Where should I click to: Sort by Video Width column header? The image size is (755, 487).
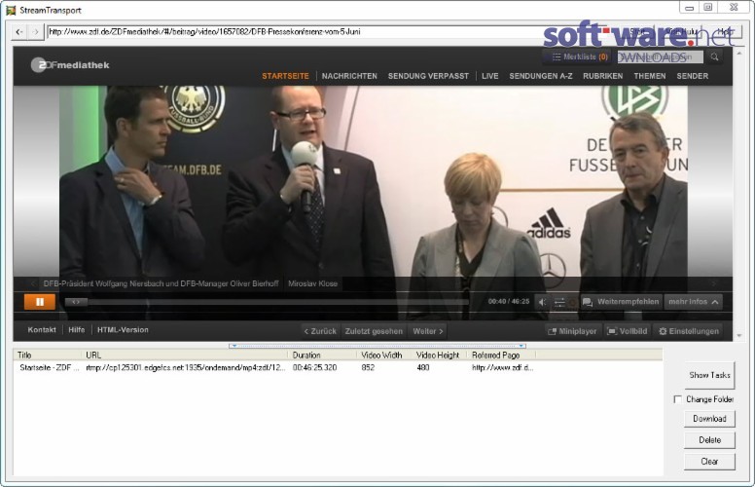click(384, 355)
